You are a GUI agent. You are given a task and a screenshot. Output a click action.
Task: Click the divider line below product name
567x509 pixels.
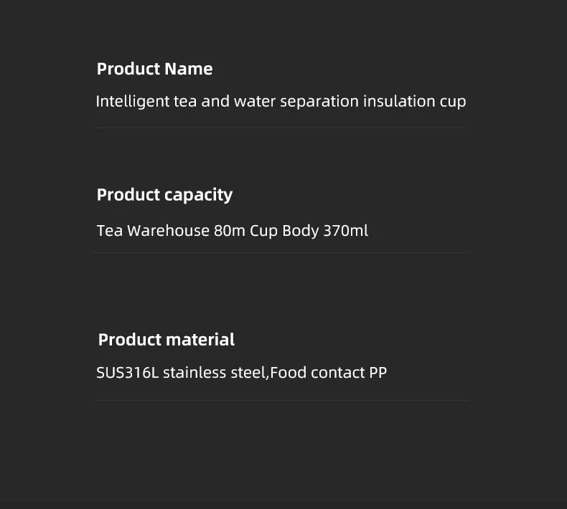click(x=281, y=128)
